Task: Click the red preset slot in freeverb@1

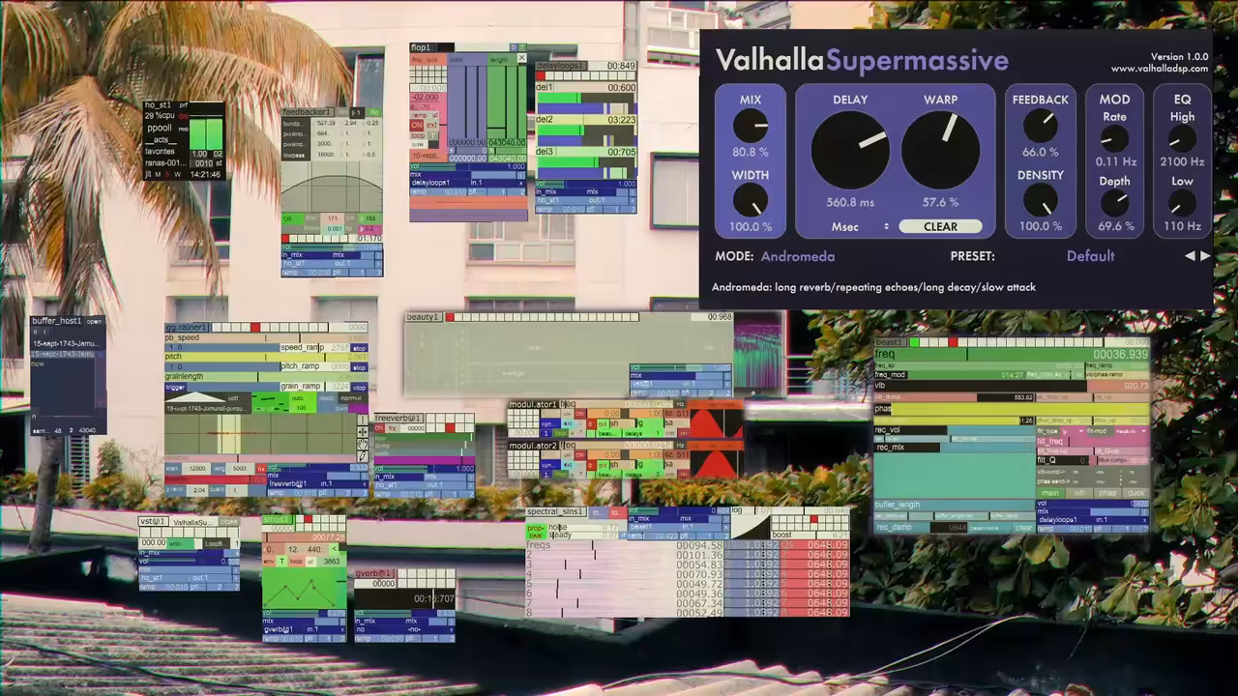Action: click(449, 428)
